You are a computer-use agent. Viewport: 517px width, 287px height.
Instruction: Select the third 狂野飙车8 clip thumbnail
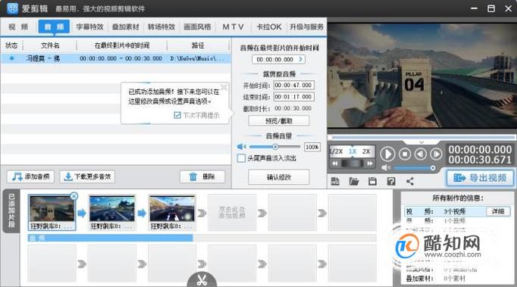click(172, 212)
